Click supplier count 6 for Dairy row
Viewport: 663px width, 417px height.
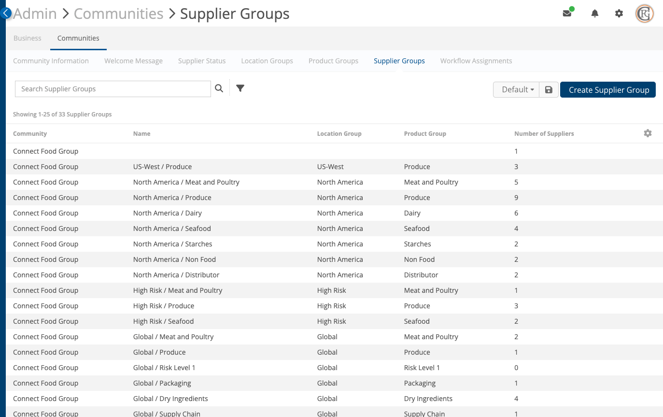[516, 213]
